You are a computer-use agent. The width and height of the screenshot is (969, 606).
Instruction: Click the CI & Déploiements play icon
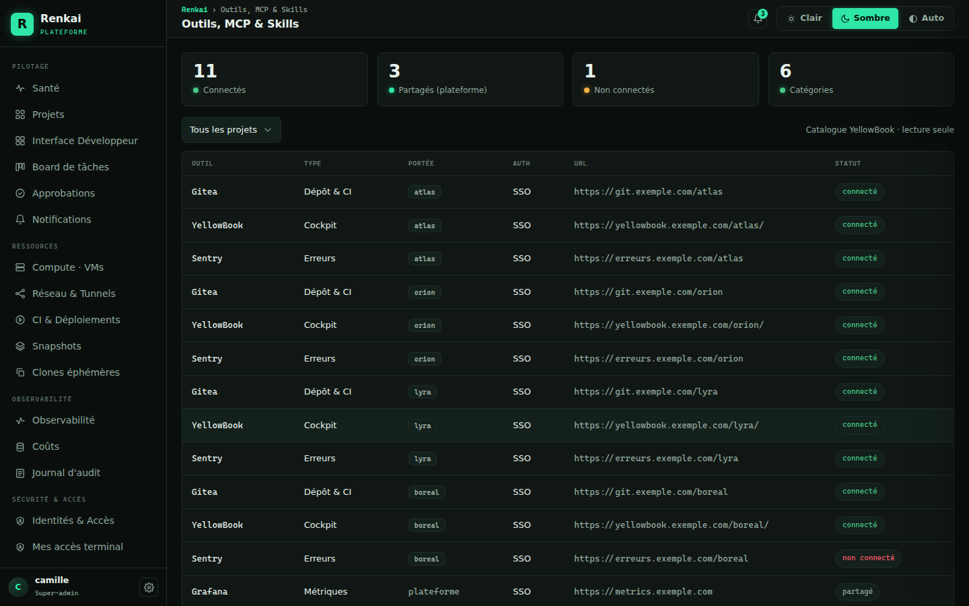point(20,320)
